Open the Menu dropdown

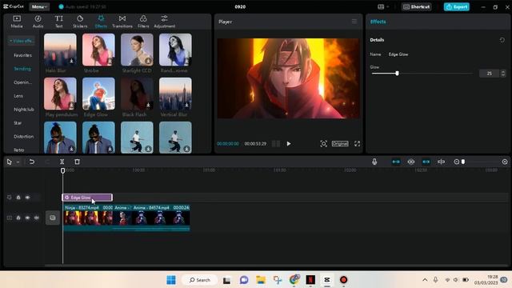coord(39,6)
